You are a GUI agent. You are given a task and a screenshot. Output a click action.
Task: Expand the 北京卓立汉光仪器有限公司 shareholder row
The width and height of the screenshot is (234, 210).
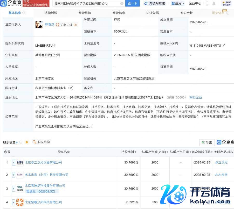tap(13, 163)
